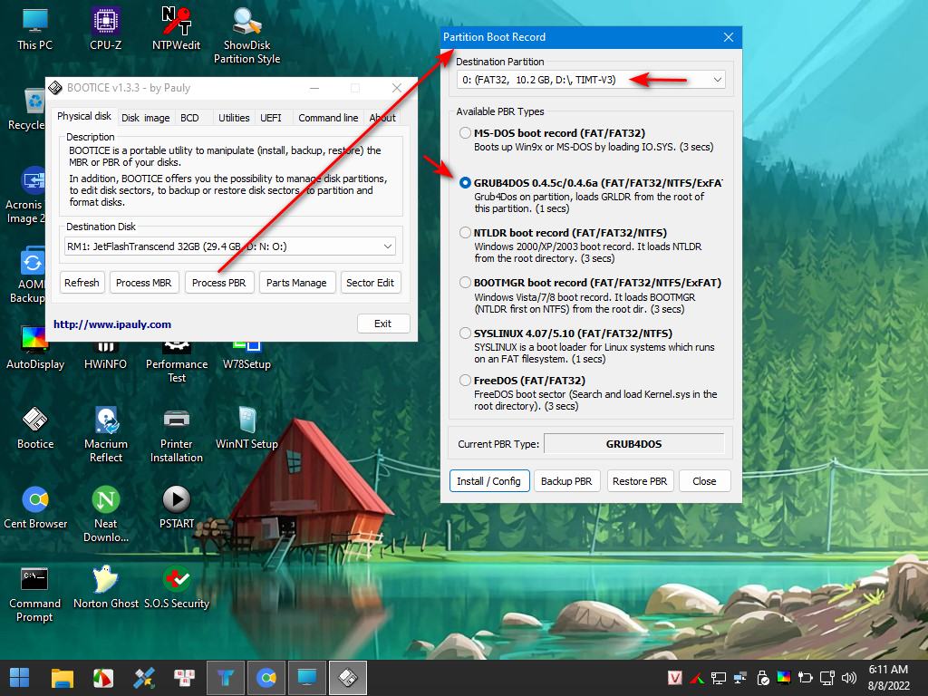Click Cent Browser taskbar icon
This screenshot has height=696, width=928.
pos(266,678)
